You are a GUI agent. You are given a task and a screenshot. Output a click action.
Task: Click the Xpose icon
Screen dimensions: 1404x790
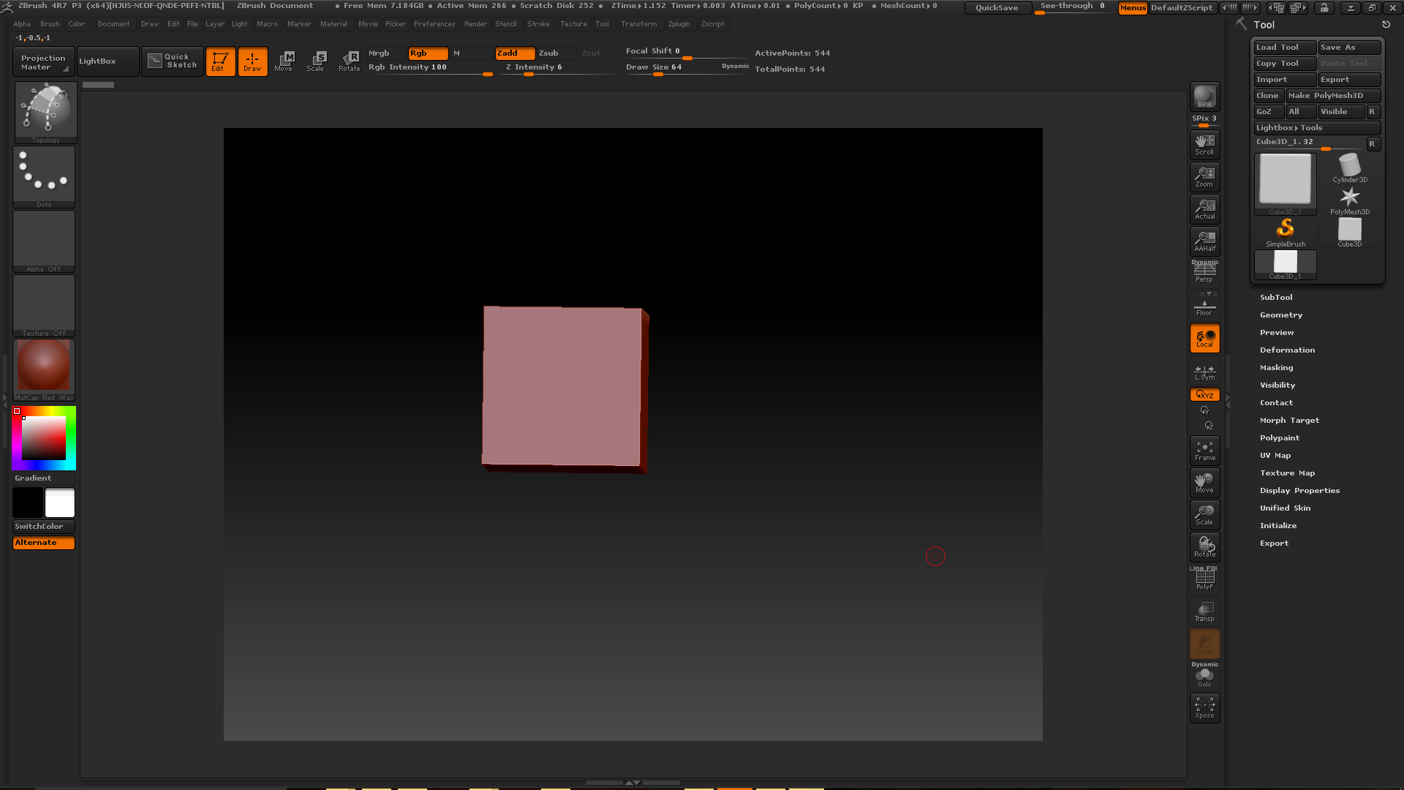point(1204,707)
